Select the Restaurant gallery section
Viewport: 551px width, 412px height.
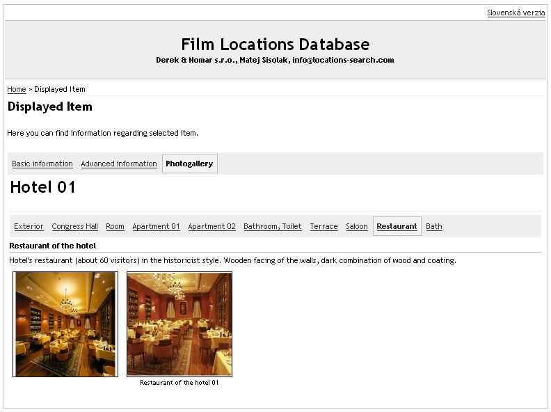[x=397, y=226]
